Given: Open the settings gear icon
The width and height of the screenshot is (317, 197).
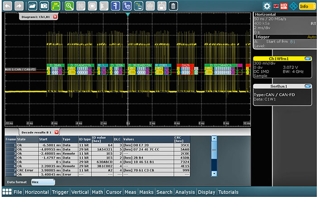Looking at the screenshot, I should click(267, 6).
